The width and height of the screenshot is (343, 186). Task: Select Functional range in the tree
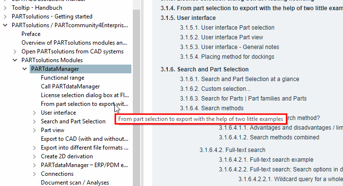tap(63, 78)
